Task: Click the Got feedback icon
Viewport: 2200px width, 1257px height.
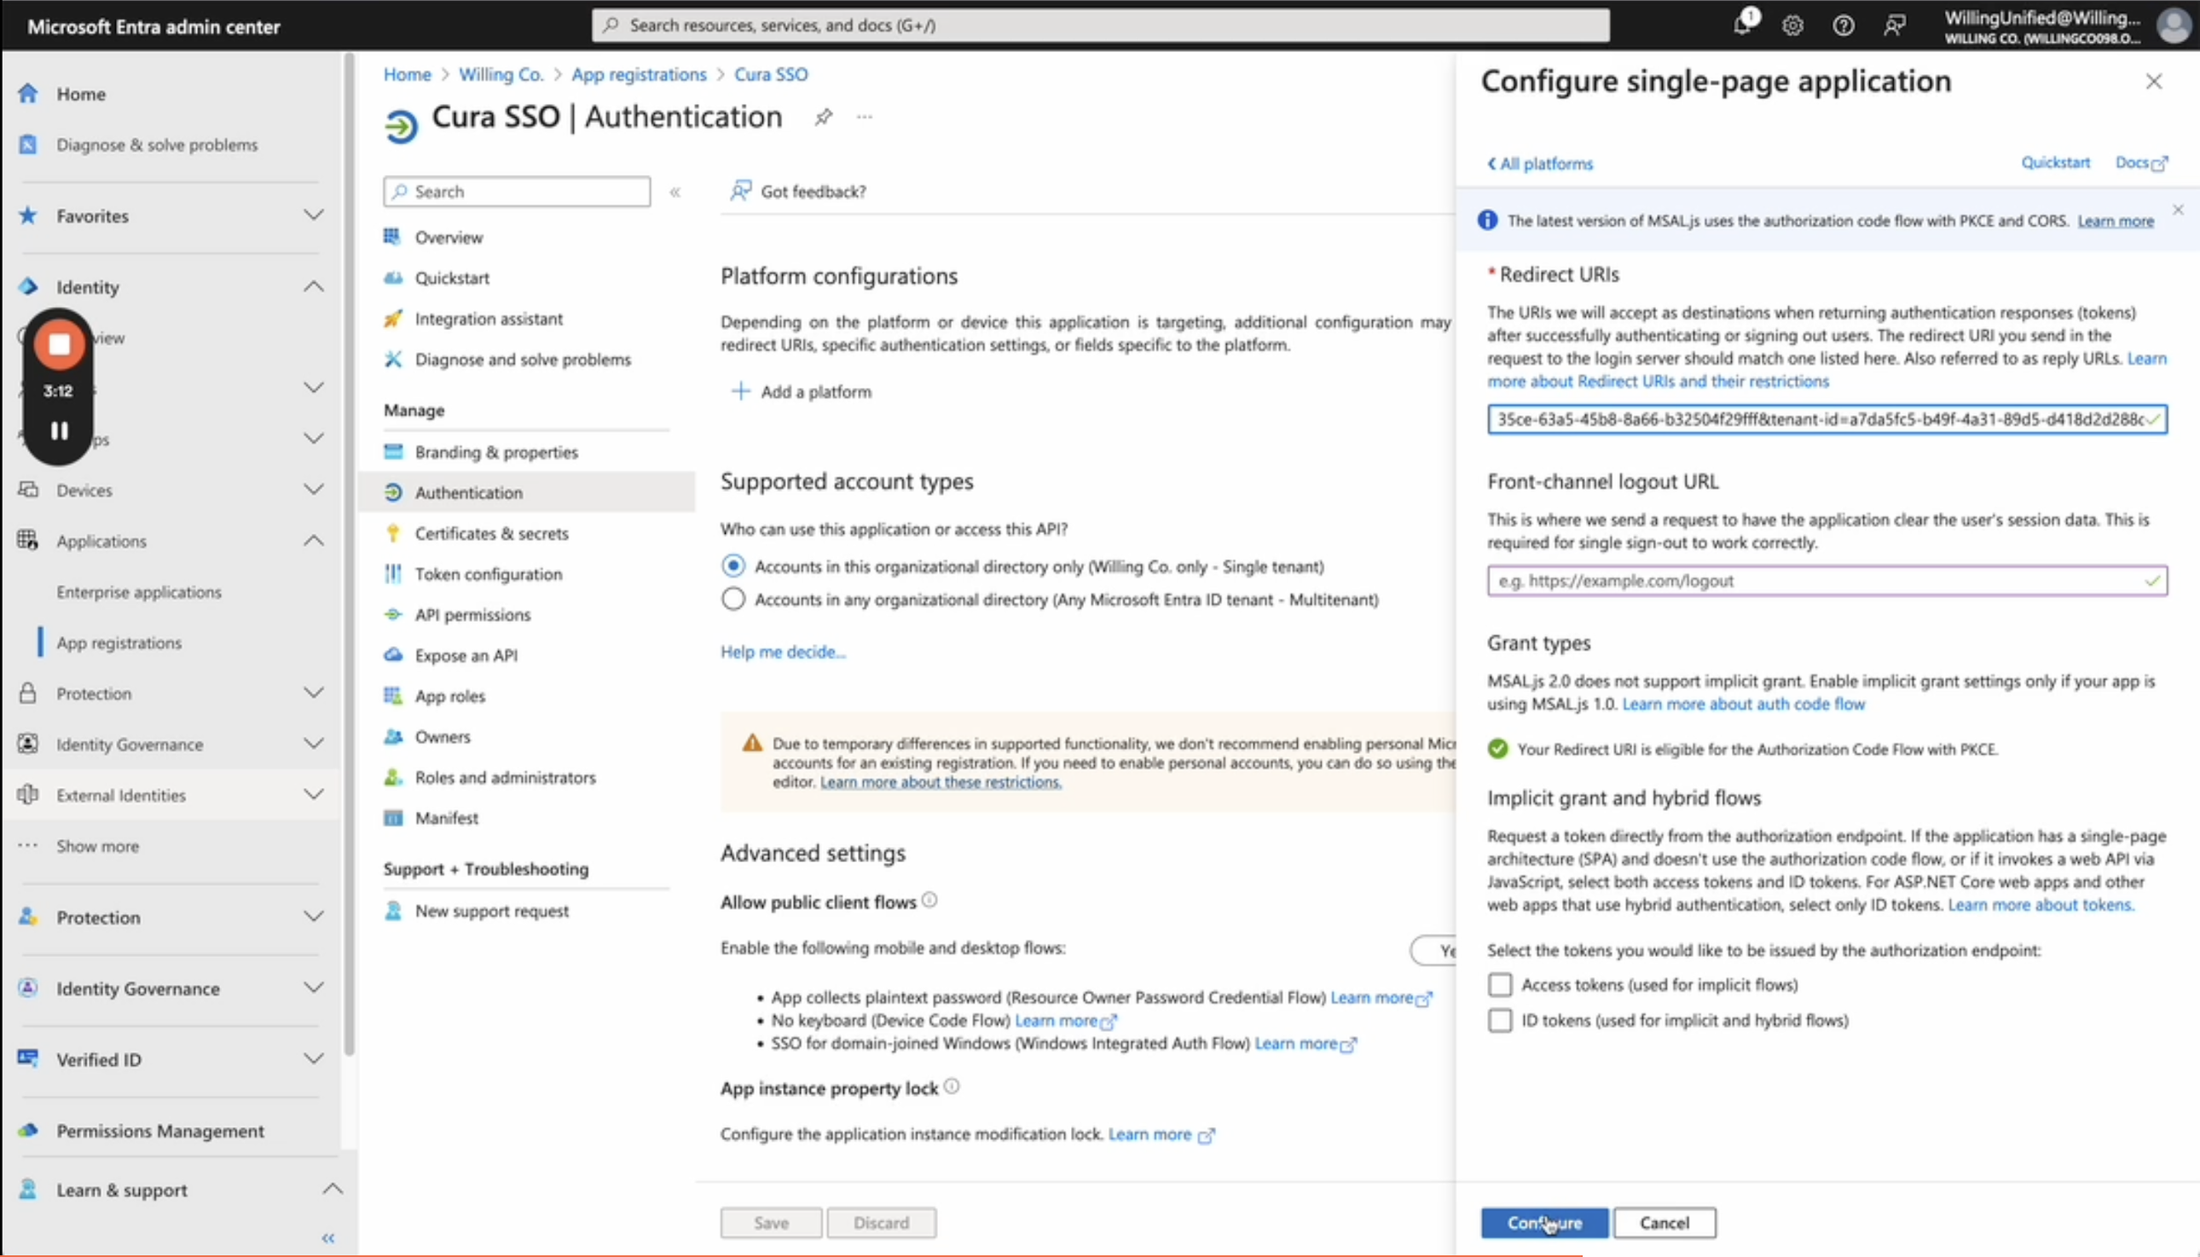Action: [x=740, y=191]
